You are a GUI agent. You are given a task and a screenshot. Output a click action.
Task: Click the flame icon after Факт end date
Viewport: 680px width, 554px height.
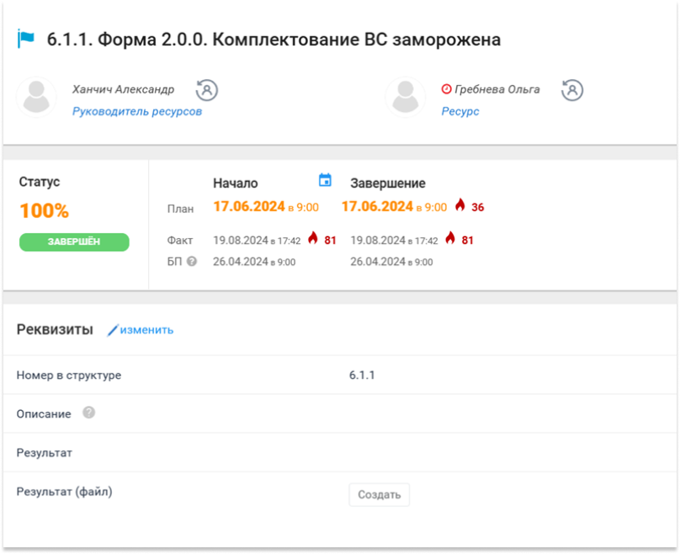(x=449, y=239)
